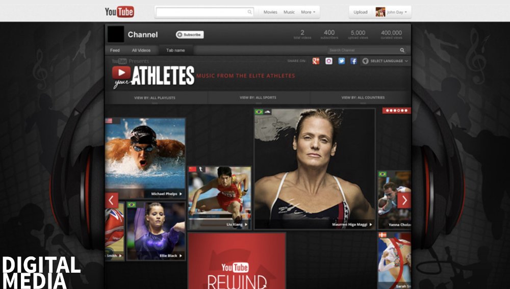Click the '5,000 upload views' count
The height and width of the screenshot is (289, 510).
[358, 34]
